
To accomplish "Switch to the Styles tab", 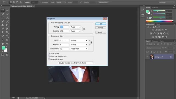I will pos(158,24).
